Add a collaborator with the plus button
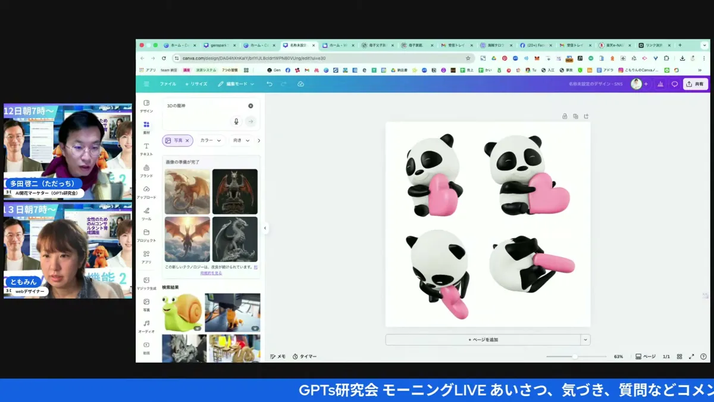714x402 pixels. click(646, 84)
